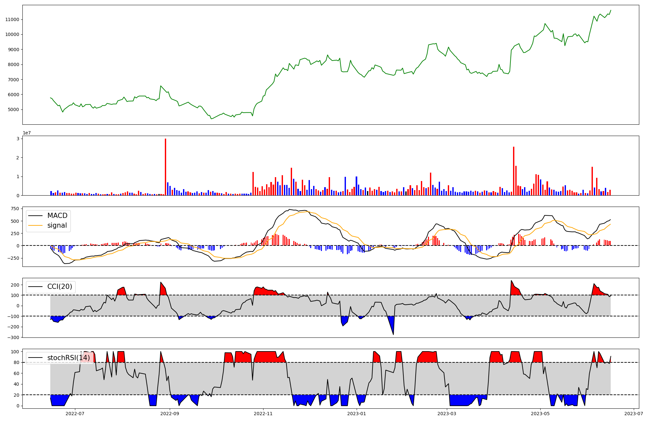
Task: Click the -200 tick on CCI axis
Action: click(13, 327)
